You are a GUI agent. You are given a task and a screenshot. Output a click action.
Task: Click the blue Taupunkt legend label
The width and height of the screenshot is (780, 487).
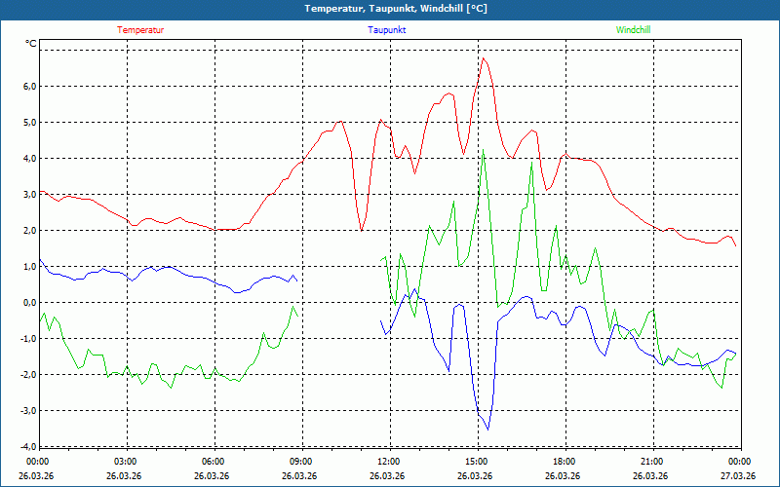click(387, 30)
